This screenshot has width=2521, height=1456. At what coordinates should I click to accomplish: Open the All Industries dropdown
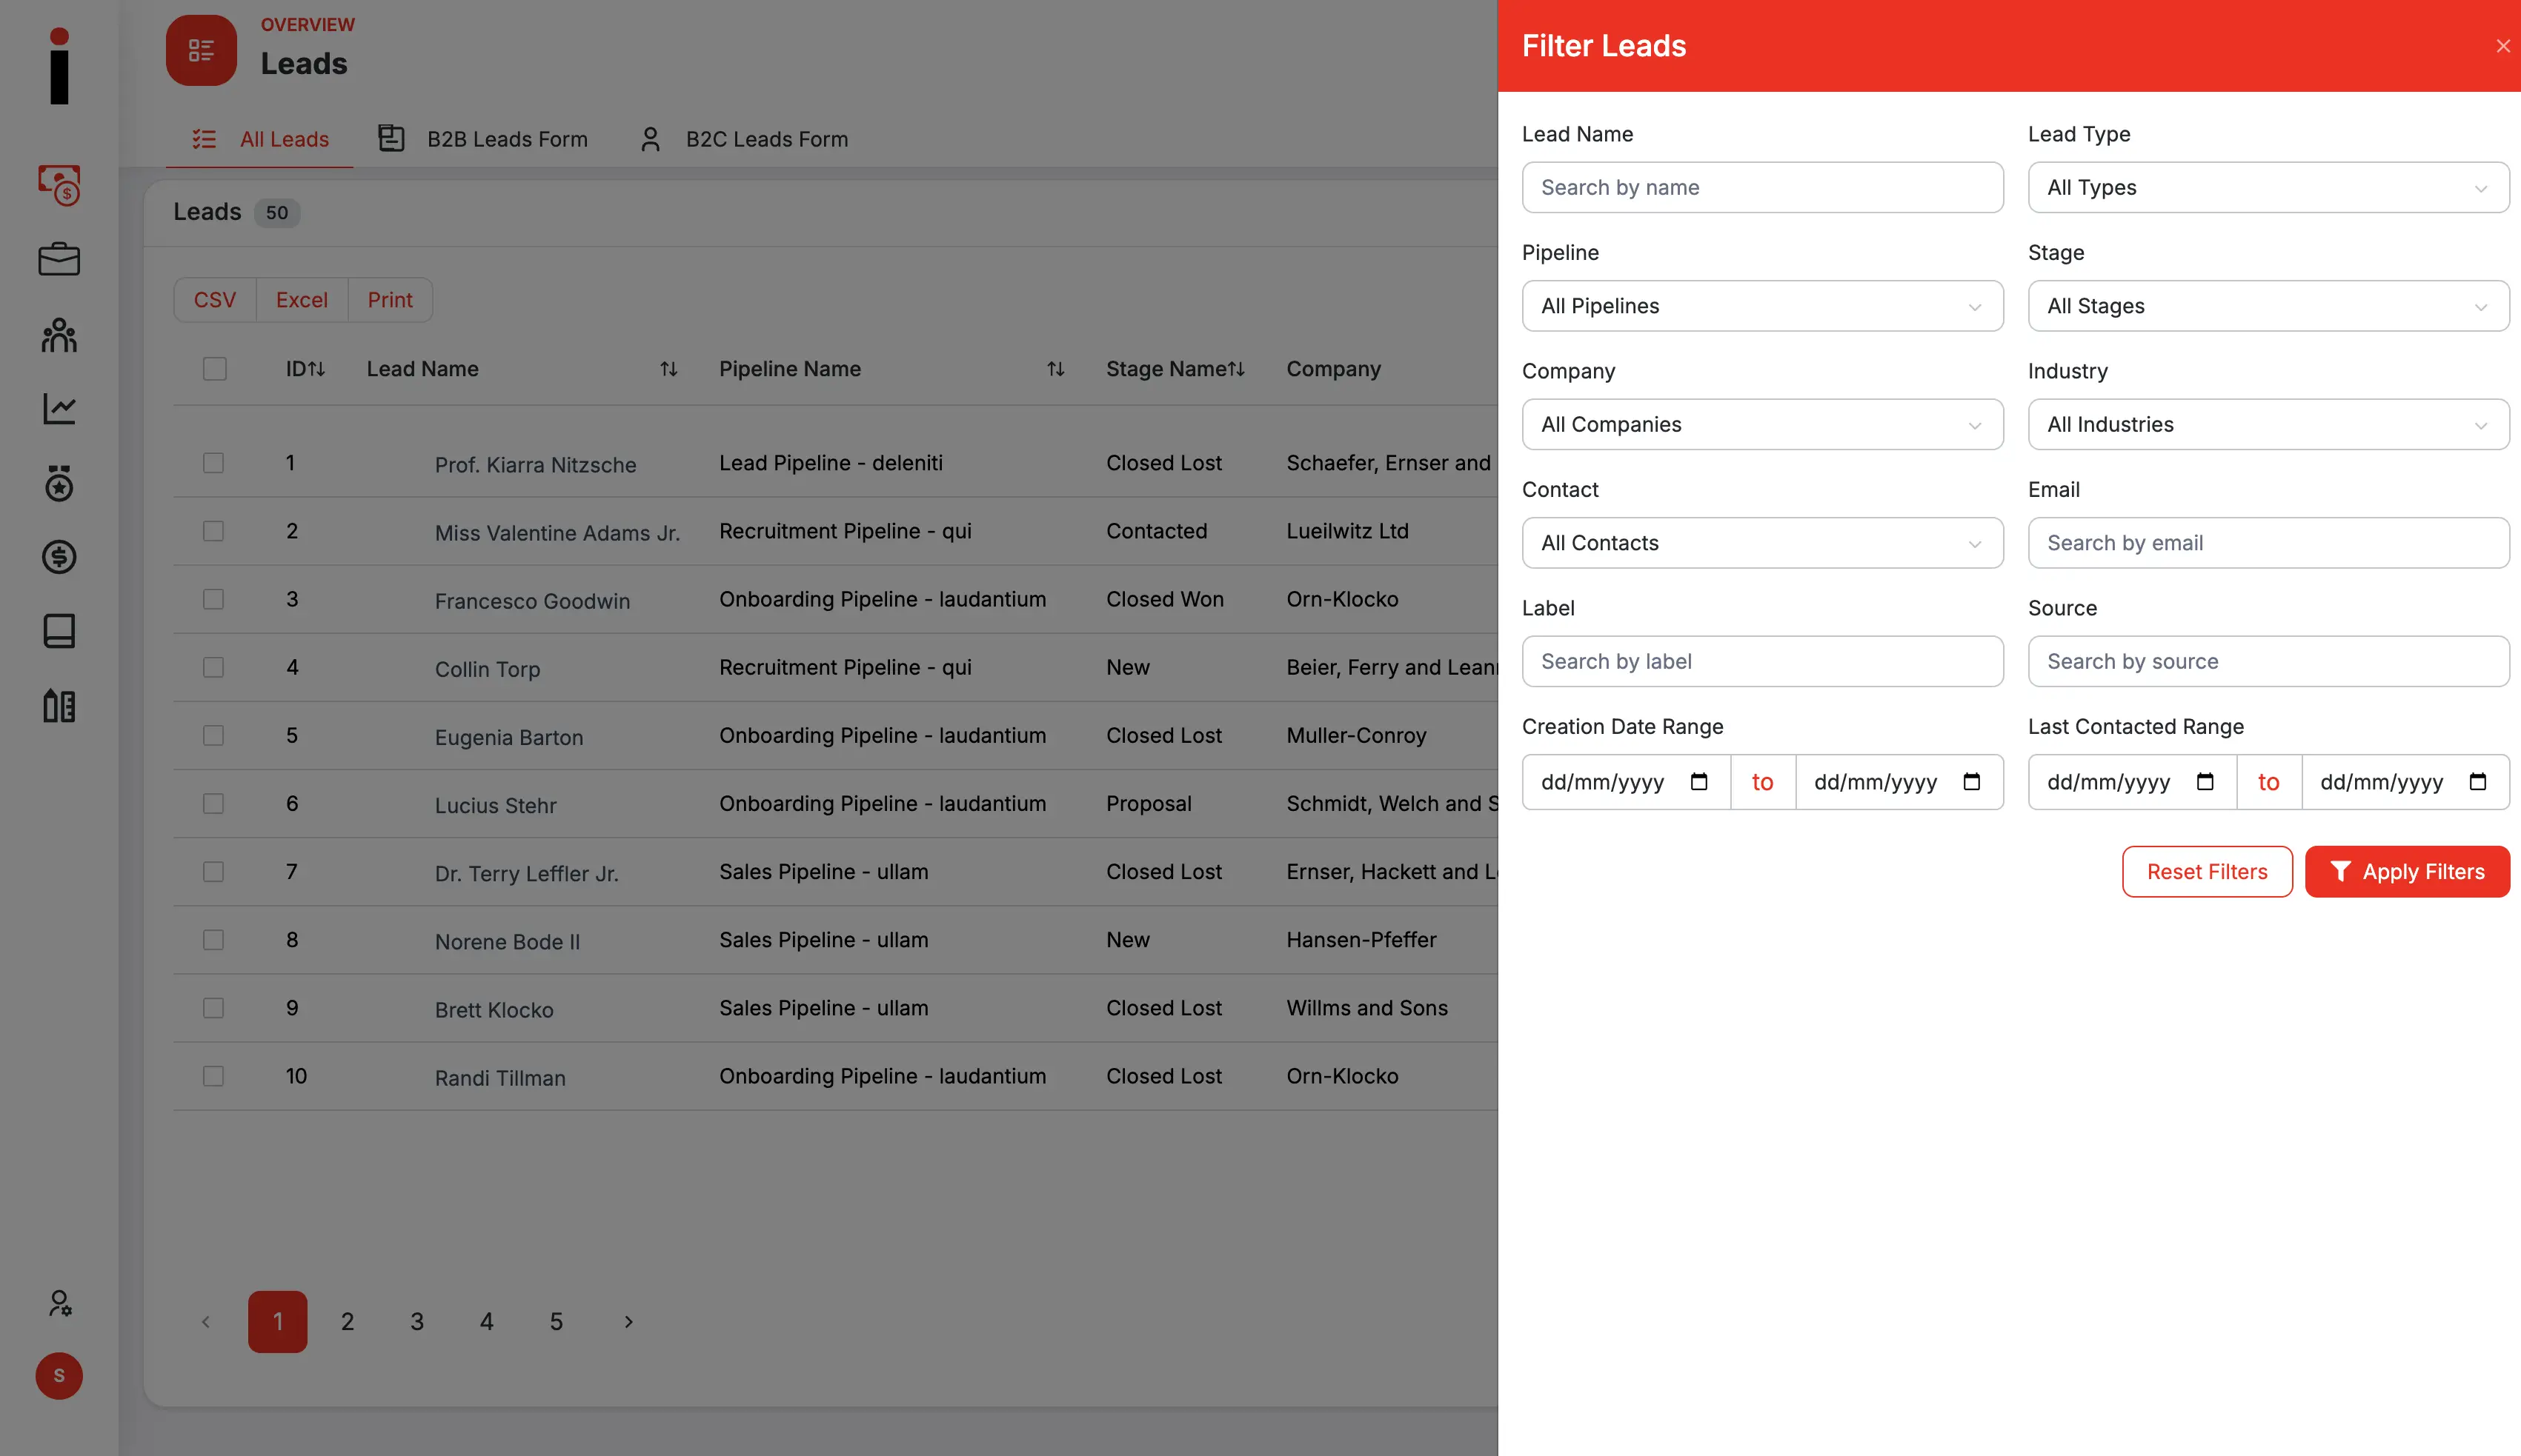pos(2268,424)
